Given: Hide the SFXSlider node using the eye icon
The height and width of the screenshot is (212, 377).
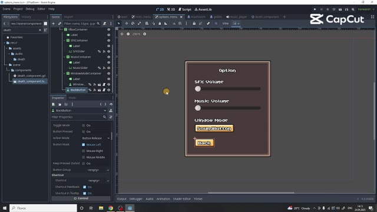Looking at the screenshot, I should coord(108,51).
